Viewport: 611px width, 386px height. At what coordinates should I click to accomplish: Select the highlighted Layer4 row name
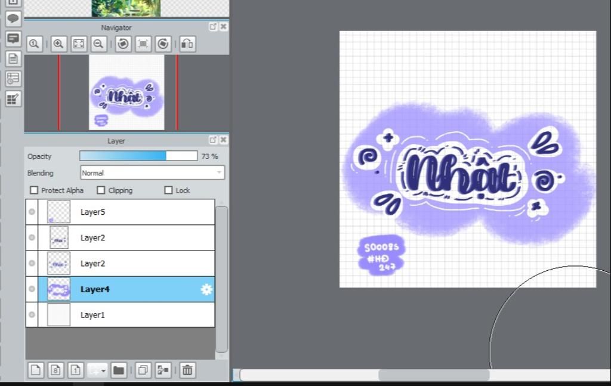pos(95,289)
